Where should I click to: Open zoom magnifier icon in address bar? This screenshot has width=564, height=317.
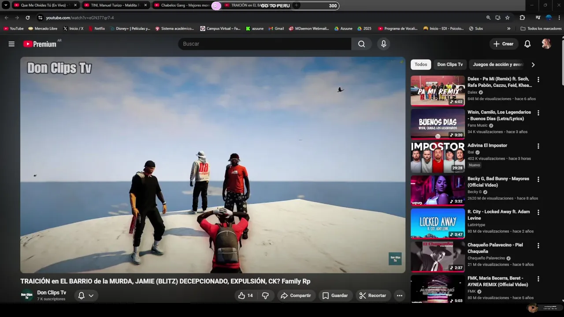pos(488,18)
